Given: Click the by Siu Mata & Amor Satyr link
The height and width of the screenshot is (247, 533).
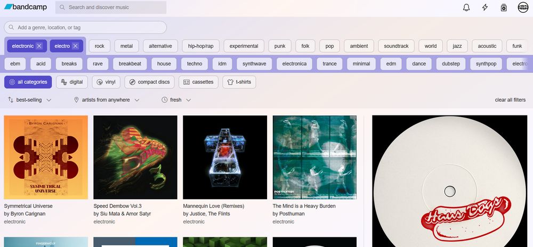Looking at the screenshot, I should pyautogui.click(x=123, y=214).
